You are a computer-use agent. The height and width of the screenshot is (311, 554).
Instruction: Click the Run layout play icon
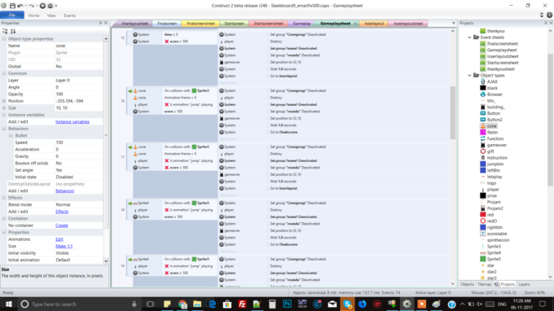point(42,6)
